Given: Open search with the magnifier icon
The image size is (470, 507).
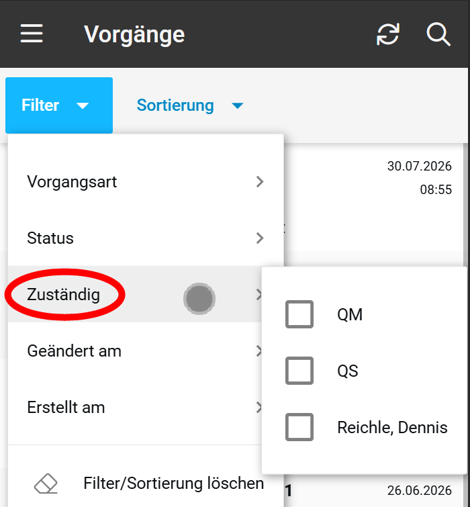Looking at the screenshot, I should pos(438,34).
